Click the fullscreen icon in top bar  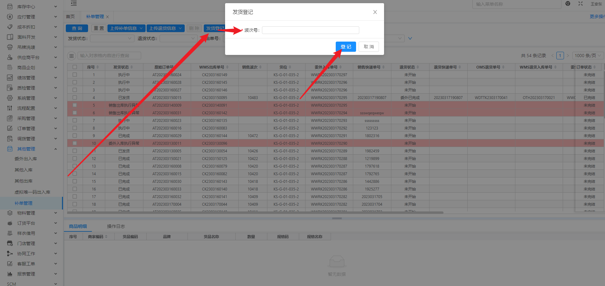[580, 4]
